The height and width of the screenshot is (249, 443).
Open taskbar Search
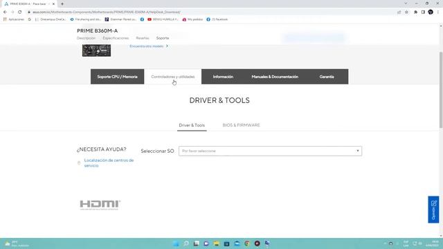[x=186, y=243]
